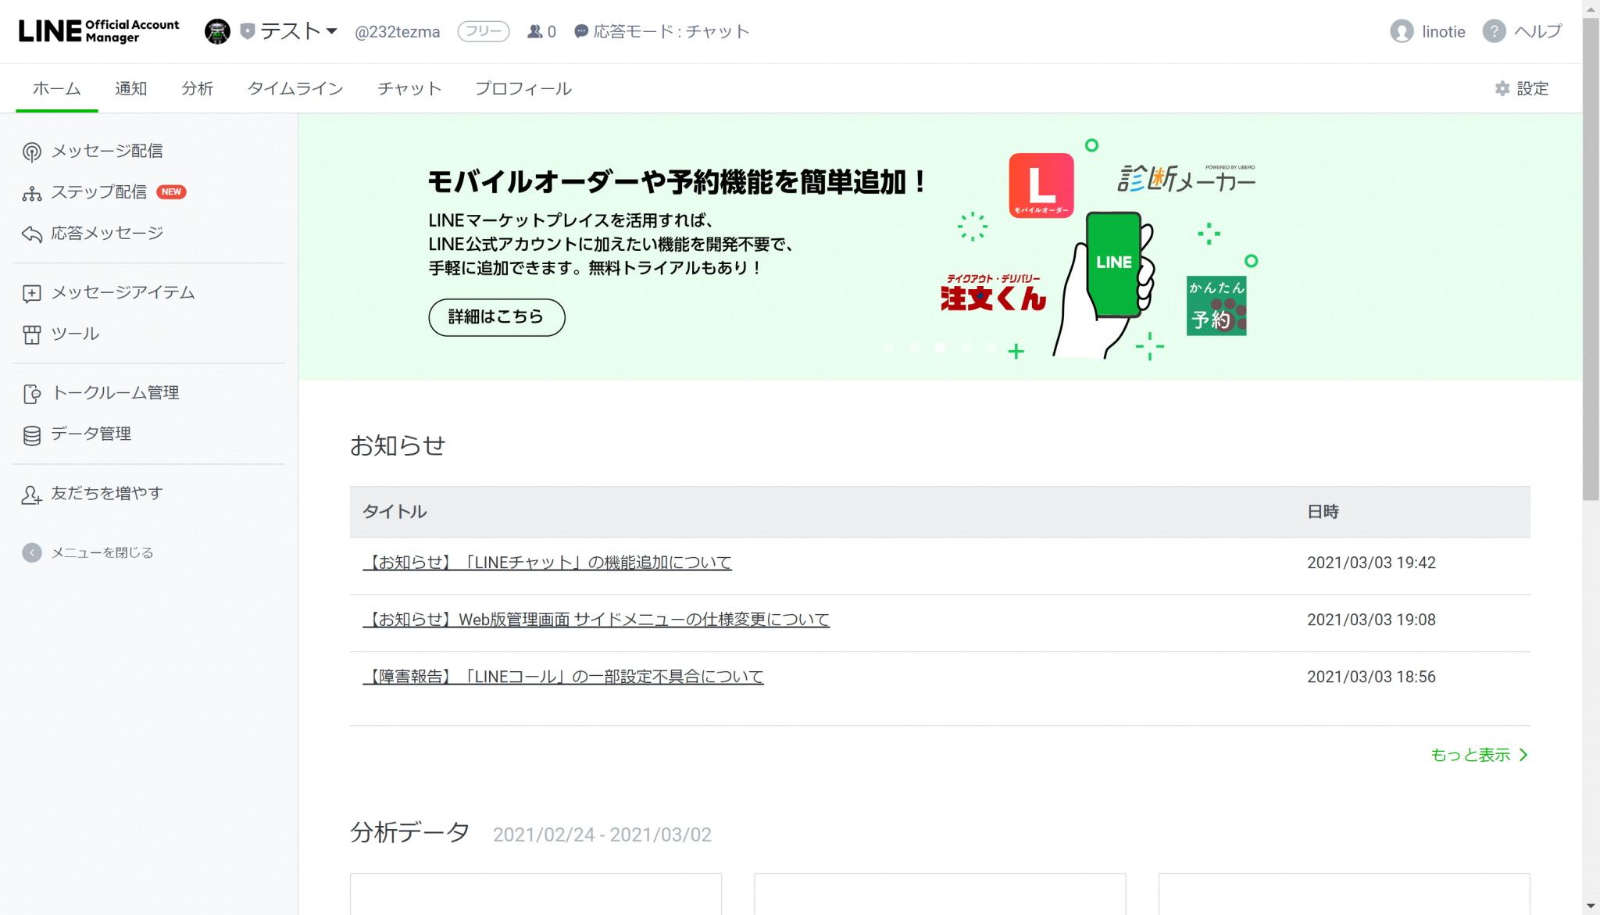1600x915 pixels.
Task: Click the 設定 label text
Action: tap(1532, 88)
